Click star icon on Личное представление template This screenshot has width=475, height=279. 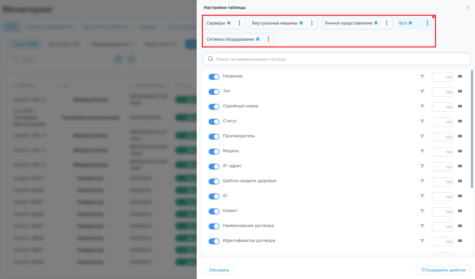376,23
